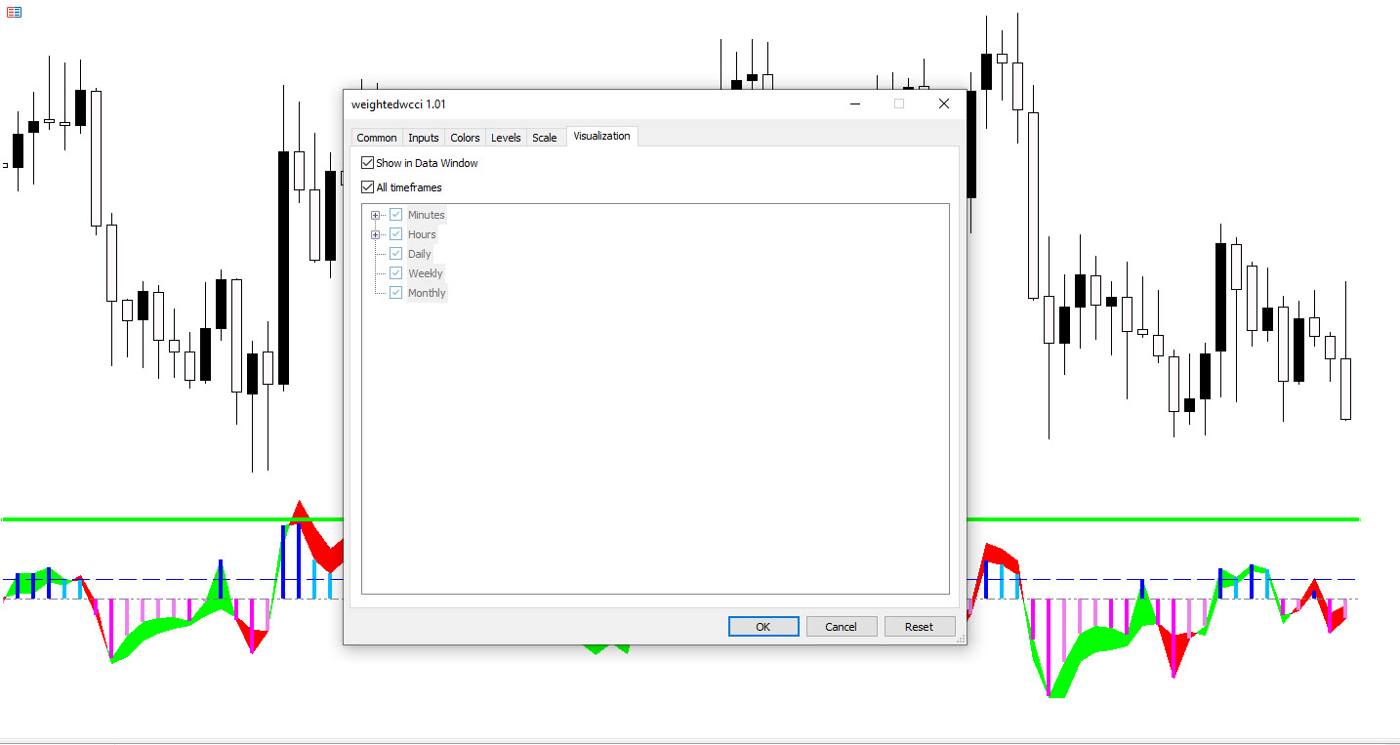This screenshot has height=745, width=1400.
Task: Switch to the Common tab
Action: pos(376,138)
